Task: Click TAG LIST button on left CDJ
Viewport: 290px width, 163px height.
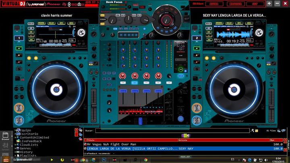Action: 51,23
